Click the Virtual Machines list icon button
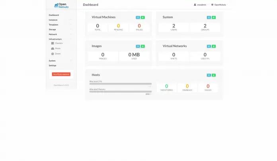The height and width of the screenshot is (161, 277). pyautogui.click(x=138, y=17)
